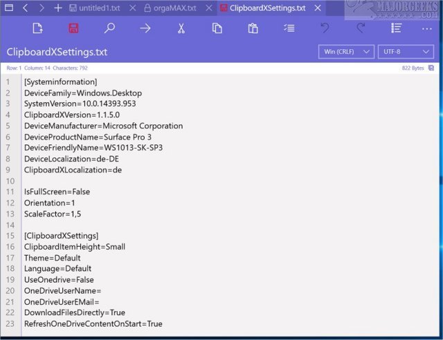Click the go-to arrow icon
This screenshot has width=443, height=340.
pos(145,28)
